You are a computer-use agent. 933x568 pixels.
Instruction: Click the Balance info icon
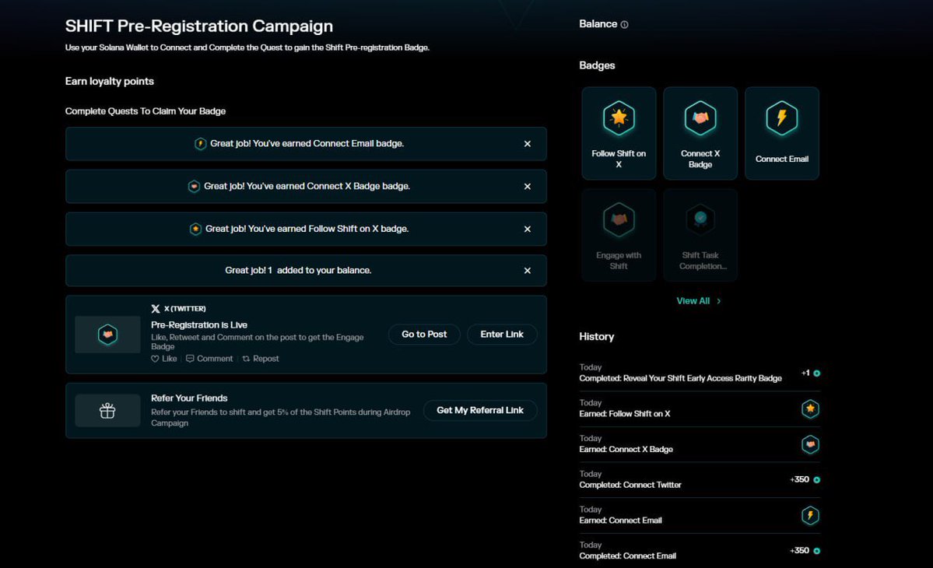click(x=624, y=24)
